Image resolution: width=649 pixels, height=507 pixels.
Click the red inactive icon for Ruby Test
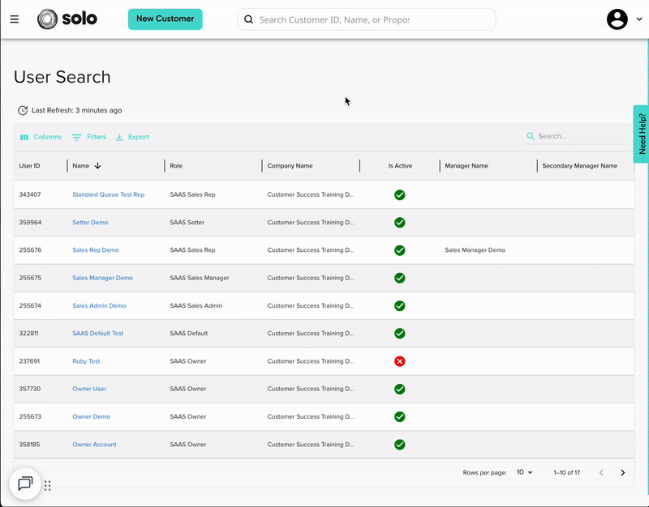click(x=399, y=361)
